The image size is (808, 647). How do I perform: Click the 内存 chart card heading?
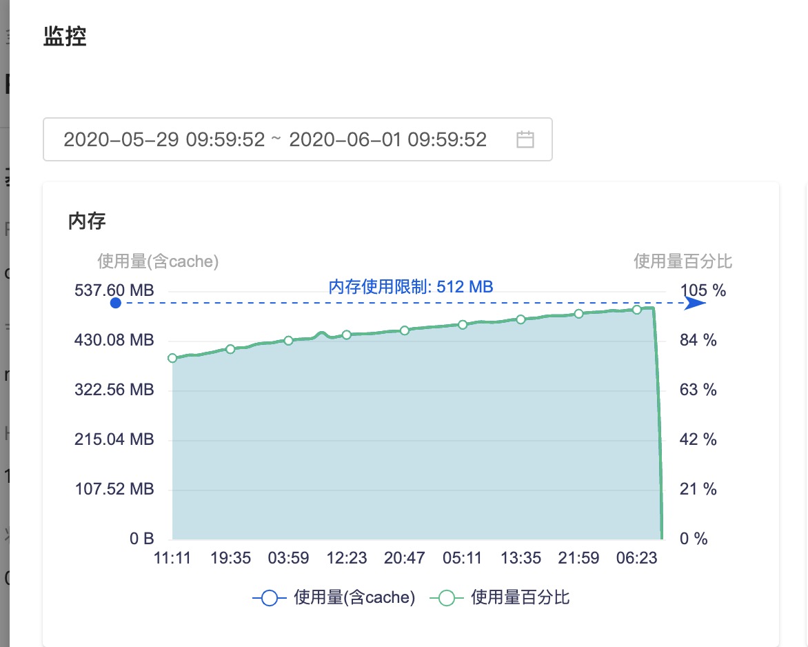tap(87, 221)
